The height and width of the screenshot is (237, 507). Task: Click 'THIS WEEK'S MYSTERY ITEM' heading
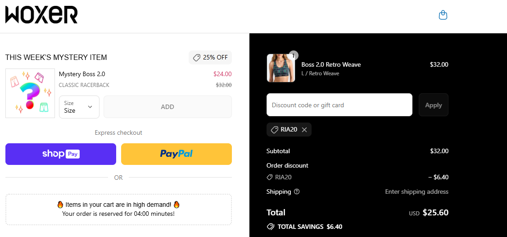pyautogui.click(x=56, y=58)
